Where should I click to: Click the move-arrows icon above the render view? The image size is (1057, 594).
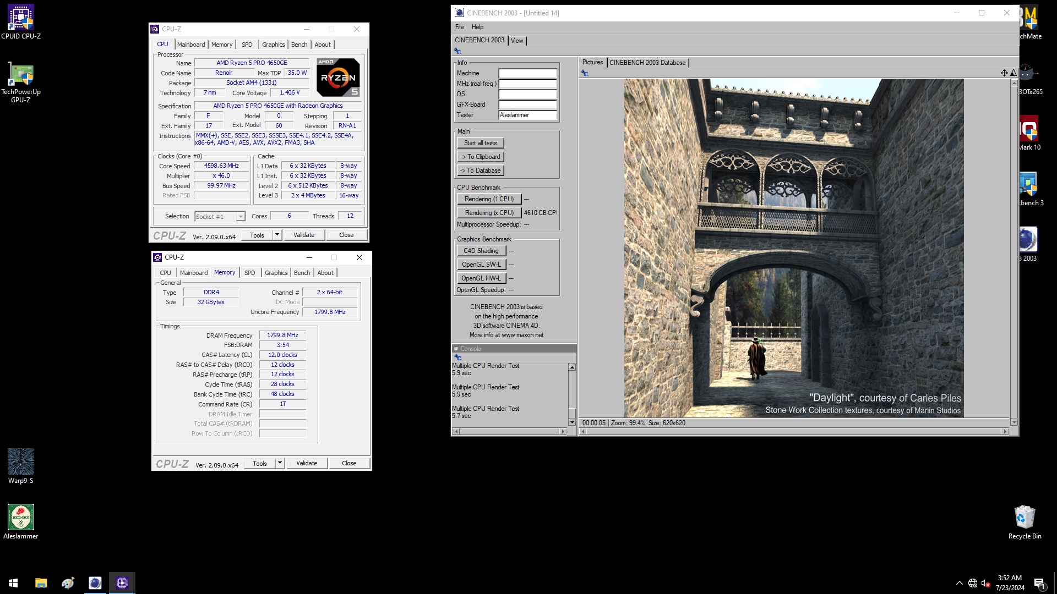1004,73
